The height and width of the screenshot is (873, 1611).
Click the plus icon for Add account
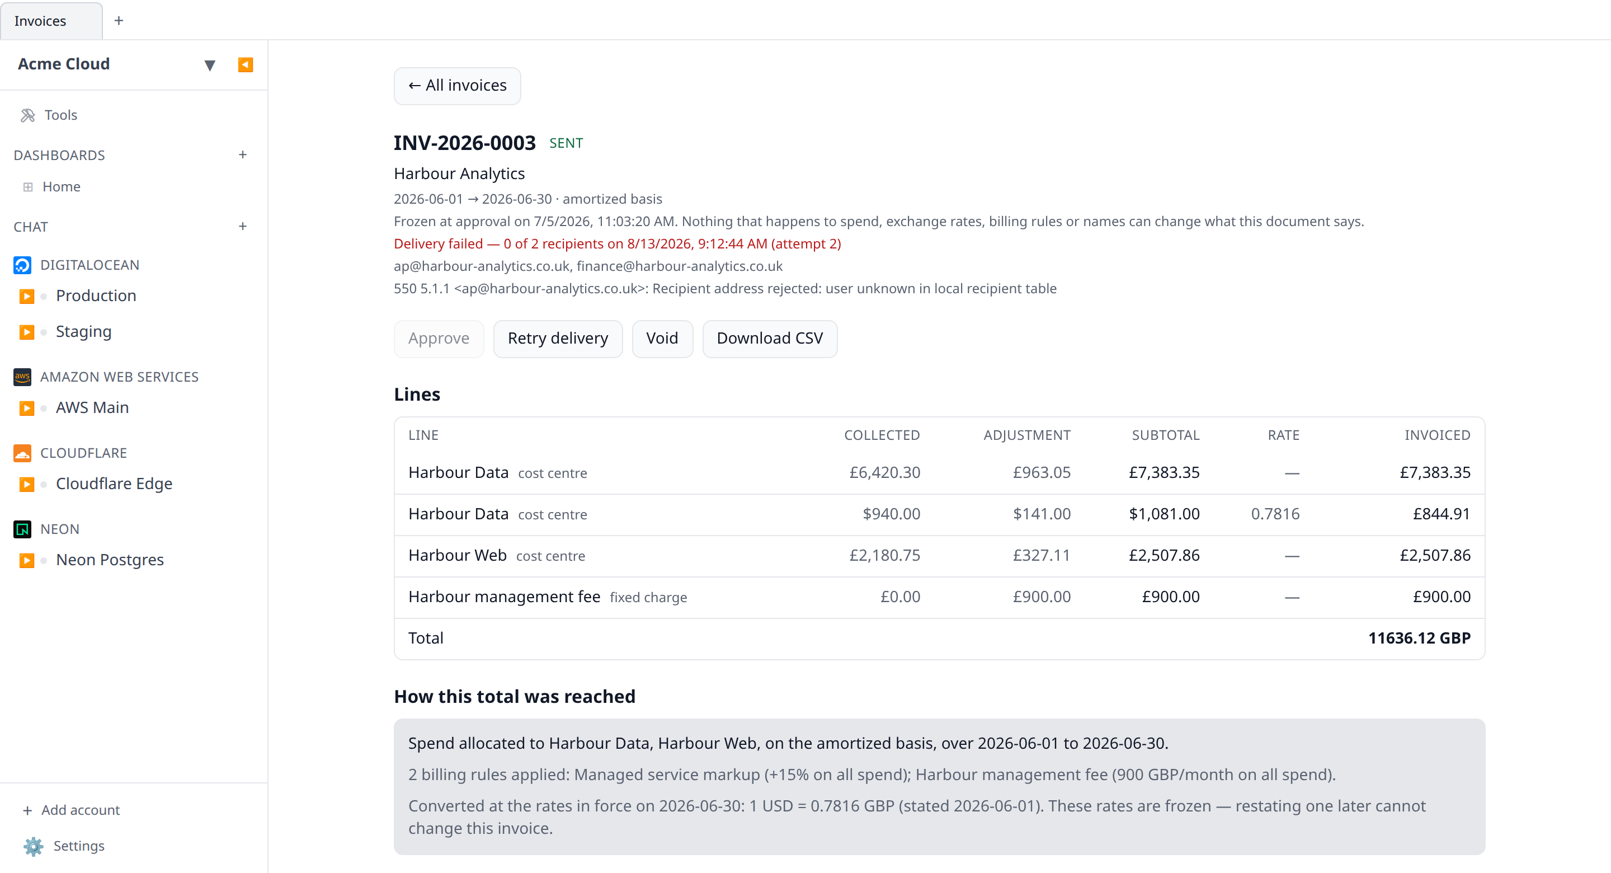pyautogui.click(x=27, y=810)
